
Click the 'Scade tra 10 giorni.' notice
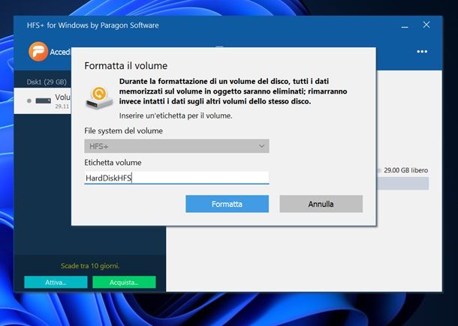[x=90, y=265]
